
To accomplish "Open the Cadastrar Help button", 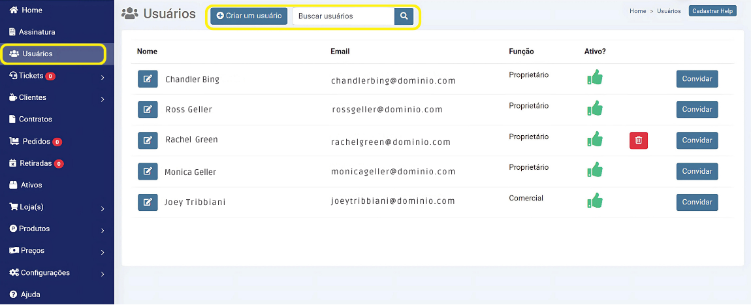I will pyautogui.click(x=712, y=11).
